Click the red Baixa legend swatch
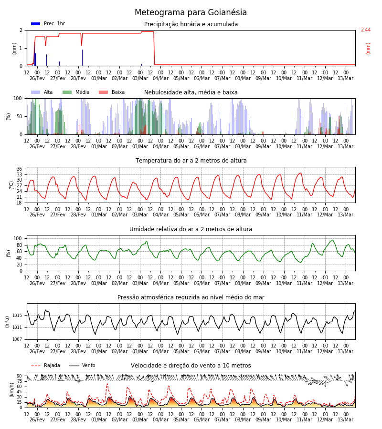The image size is (382, 429). click(103, 92)
